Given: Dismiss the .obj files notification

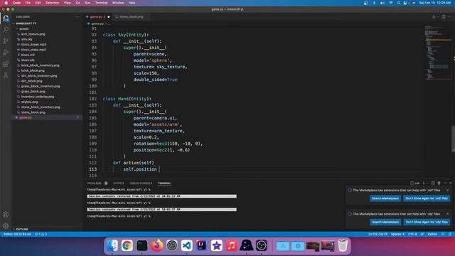Looking at the screenshot, I should [447, 214].
